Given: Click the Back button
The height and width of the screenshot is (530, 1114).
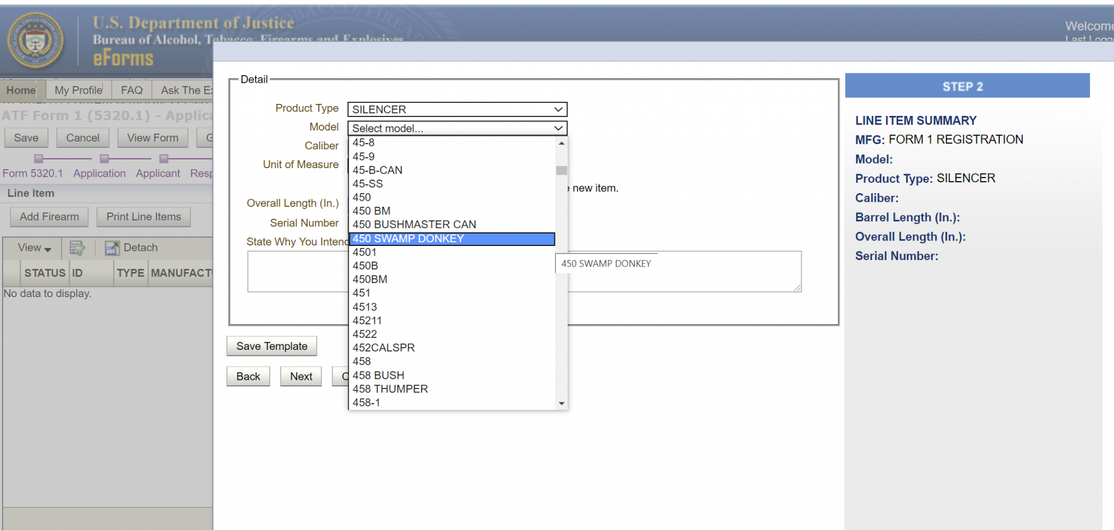Looking at the screenshot, I should (248, 377).
